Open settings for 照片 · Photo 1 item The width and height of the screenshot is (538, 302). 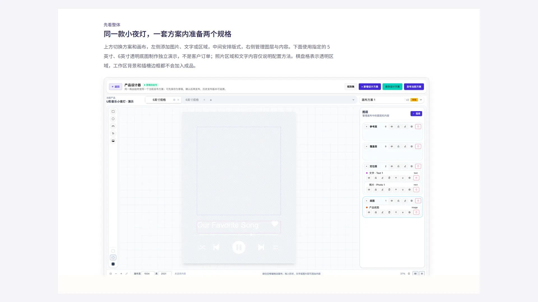point(409,190)
